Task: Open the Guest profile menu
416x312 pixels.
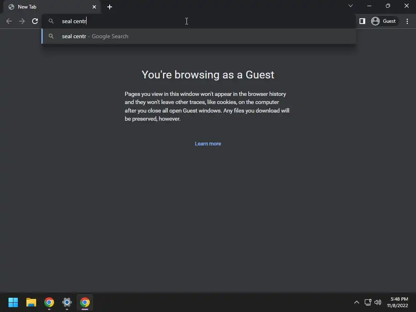Action: 384,21
